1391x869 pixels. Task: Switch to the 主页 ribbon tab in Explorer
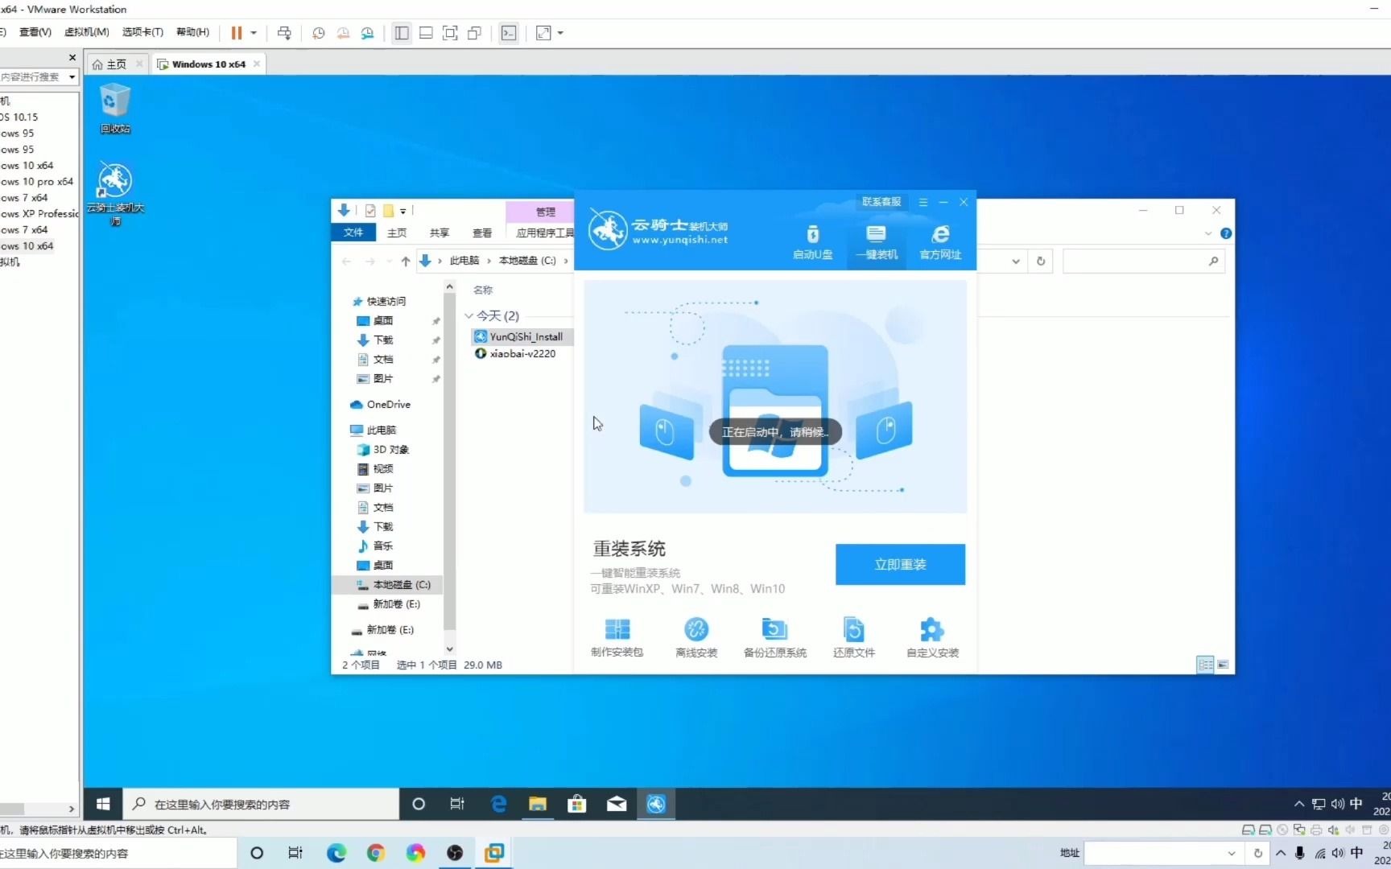tap(397, 233)
